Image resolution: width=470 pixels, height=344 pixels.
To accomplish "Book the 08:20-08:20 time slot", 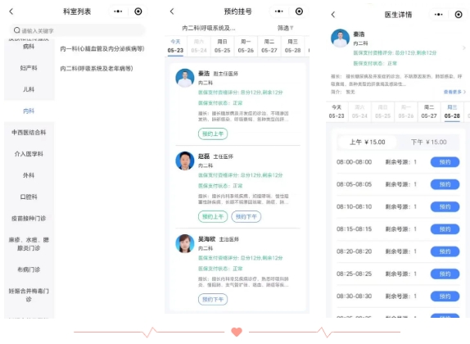I will [x=445, y=251].
